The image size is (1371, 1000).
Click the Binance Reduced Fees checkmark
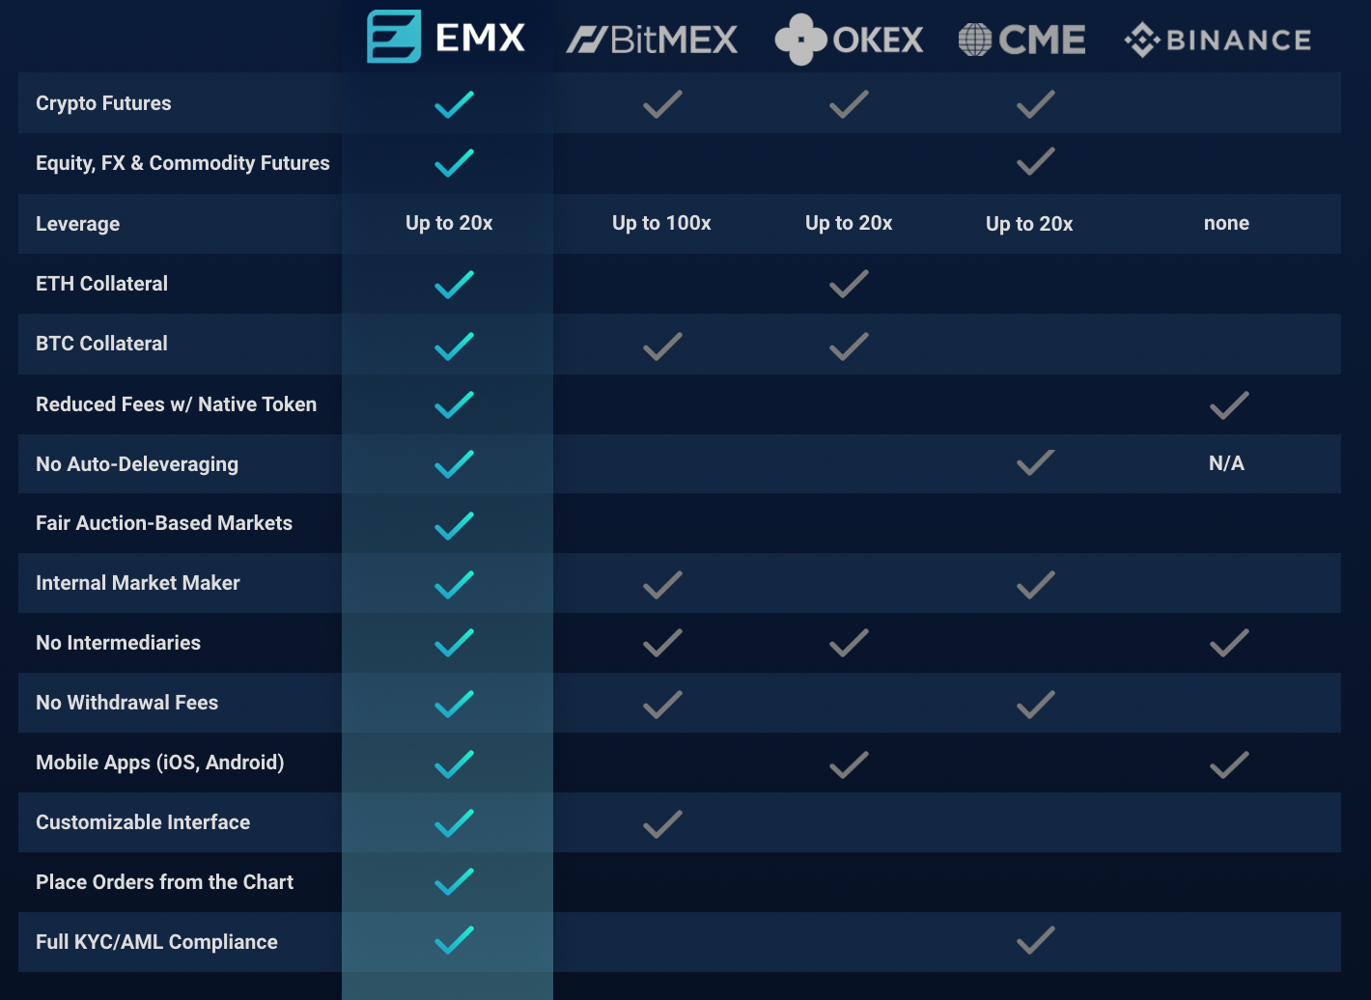point(1227,404)
